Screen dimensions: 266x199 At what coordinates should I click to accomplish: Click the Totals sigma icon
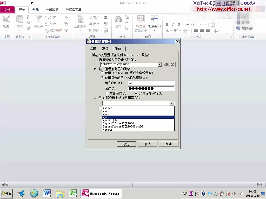[x=105, y=17]
